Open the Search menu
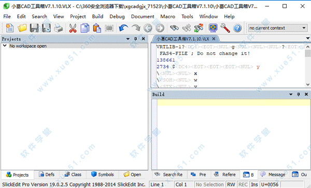The image size is (311, 188). coord(39,17)
